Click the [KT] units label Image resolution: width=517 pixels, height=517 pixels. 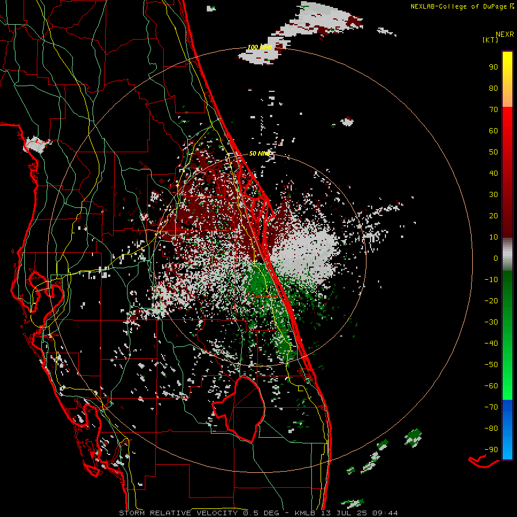491,40
